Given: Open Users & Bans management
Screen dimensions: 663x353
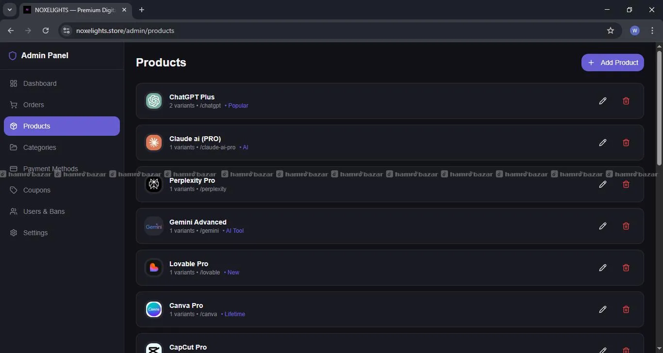Looking at the screenshot, I should 44,211.
